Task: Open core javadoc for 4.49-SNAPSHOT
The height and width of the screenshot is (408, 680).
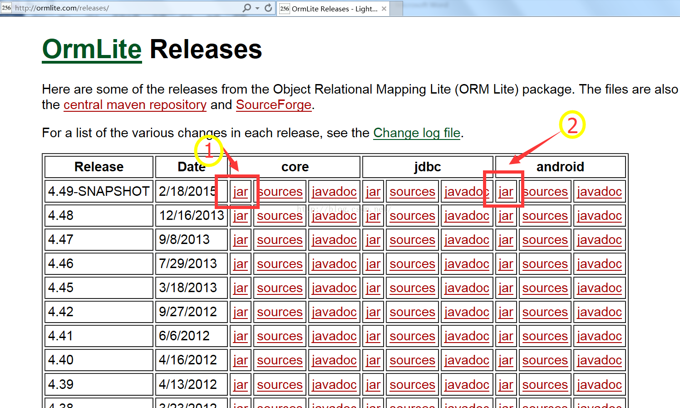Action: 334,192
